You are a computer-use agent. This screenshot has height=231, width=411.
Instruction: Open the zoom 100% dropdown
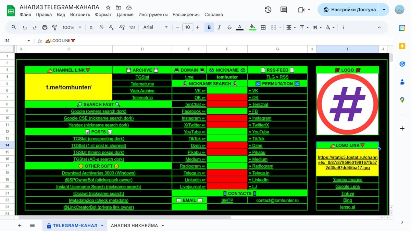click(x=72, y=27)
